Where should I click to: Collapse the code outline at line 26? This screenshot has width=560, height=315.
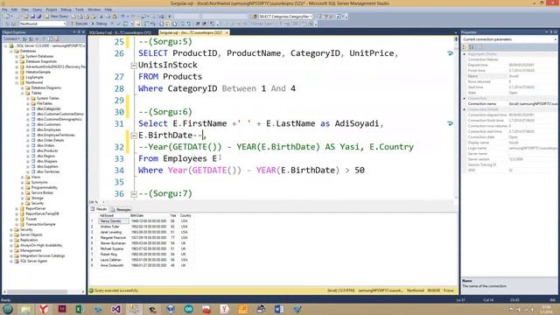click(x=134, y=66)
